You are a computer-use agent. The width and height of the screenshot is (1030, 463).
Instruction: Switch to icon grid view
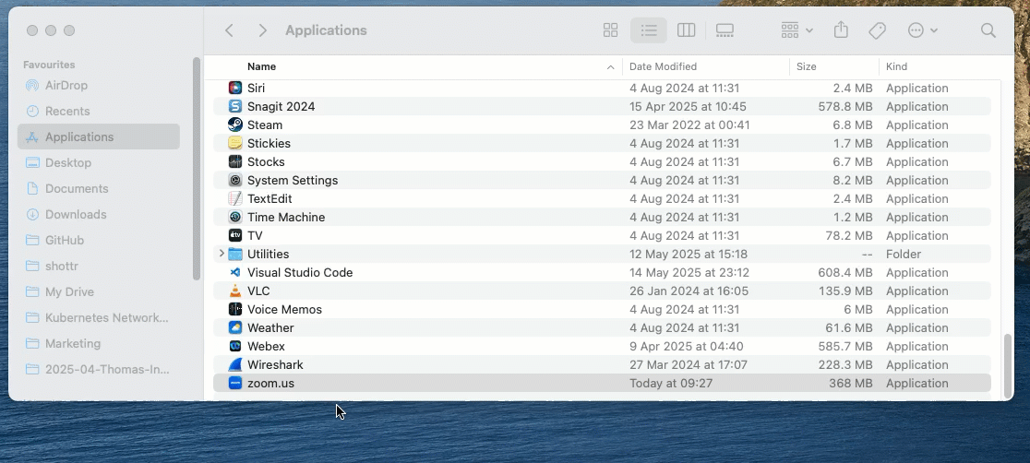point(610,30)
